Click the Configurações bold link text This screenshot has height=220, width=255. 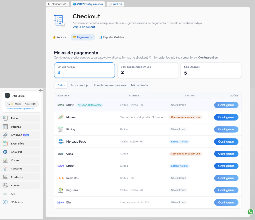point(208,58)
